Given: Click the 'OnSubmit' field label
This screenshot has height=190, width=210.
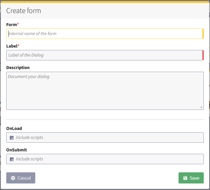Looking at the screenshot, I should [x=17, y=150].
